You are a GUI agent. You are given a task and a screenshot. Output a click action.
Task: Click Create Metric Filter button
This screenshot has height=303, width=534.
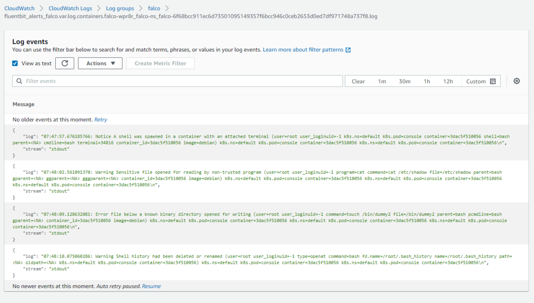tap(161, 63)
